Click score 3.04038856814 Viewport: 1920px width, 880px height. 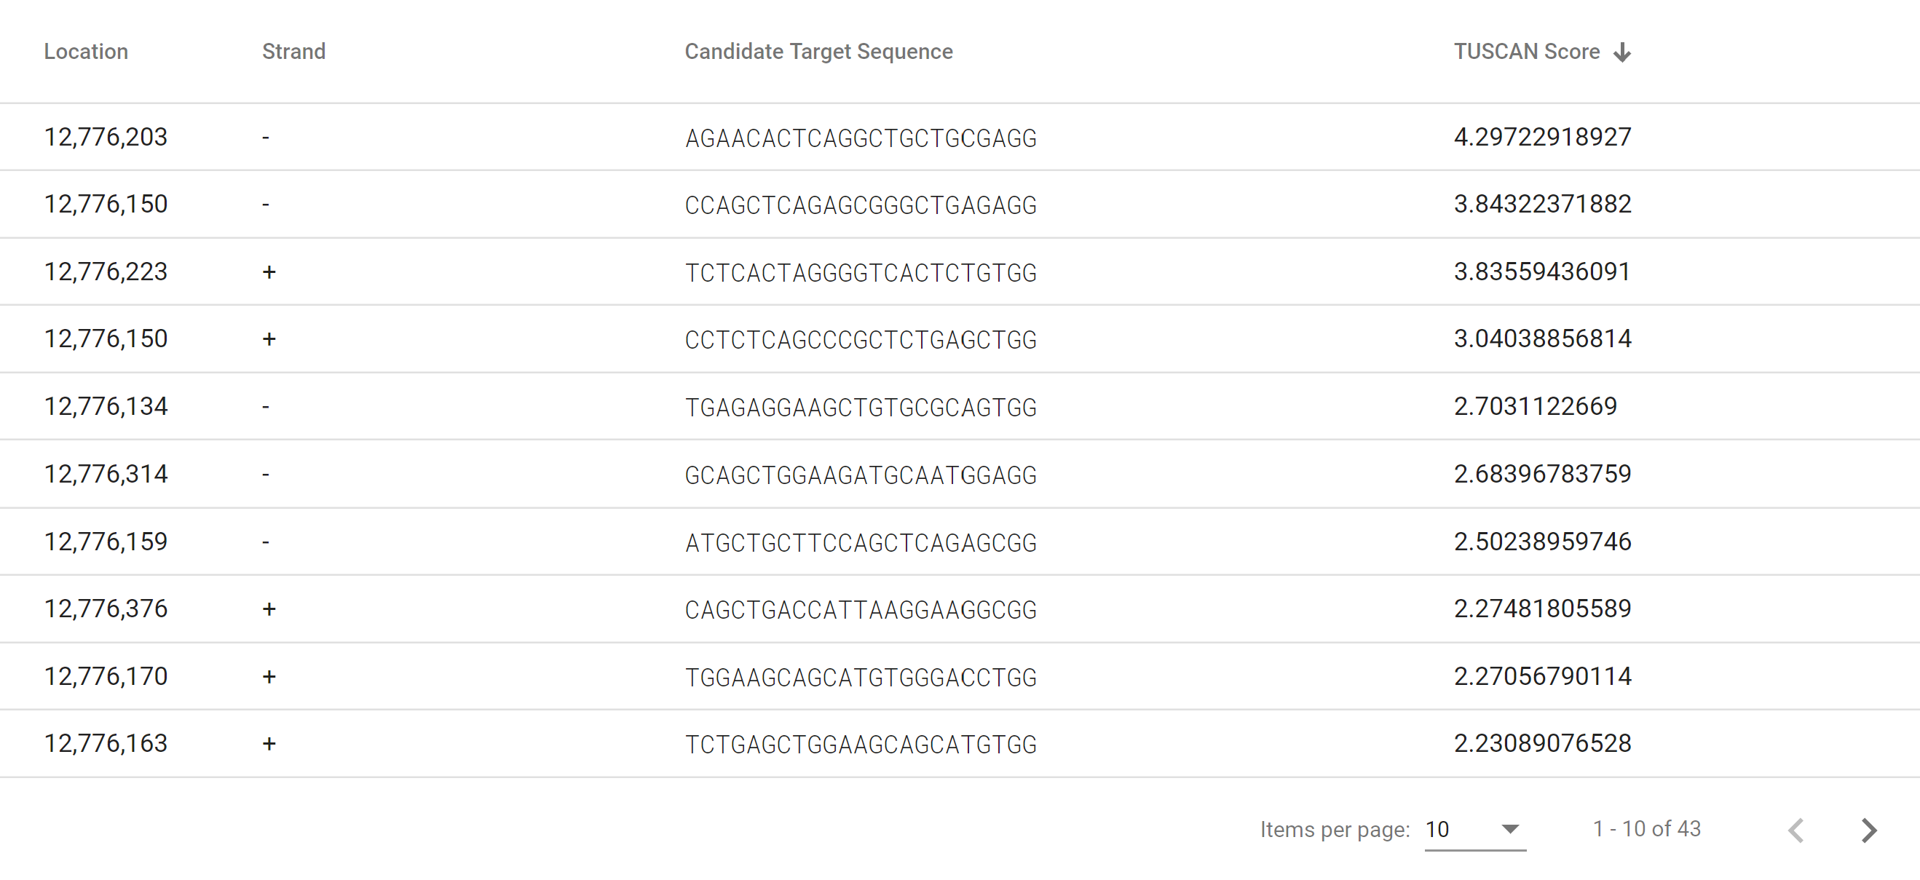point(1542,339)
